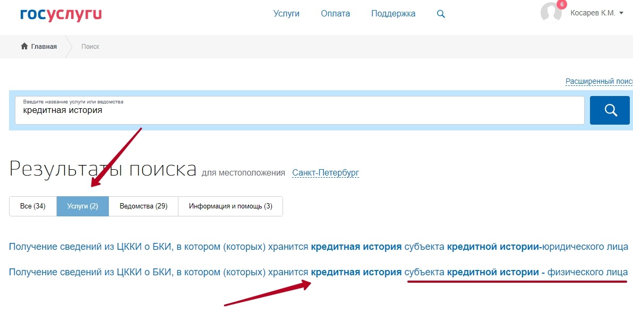Viewport: 633px width, 314px height.
Task: Change location Санкт-Петербург
Action: click(x=326, y=173)
